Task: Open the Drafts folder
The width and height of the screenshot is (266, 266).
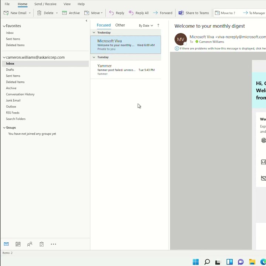Action: (10, 69)
